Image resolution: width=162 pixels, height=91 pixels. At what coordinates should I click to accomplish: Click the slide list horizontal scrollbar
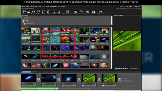pos(81,90)
